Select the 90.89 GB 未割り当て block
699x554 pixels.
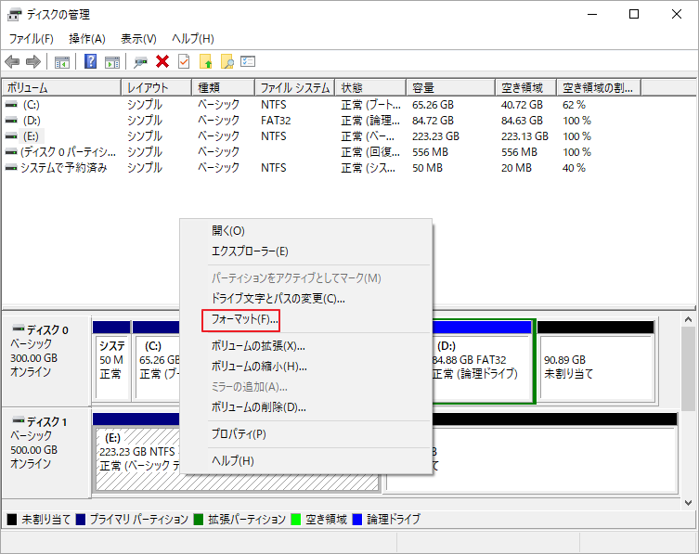click(596, 360)
